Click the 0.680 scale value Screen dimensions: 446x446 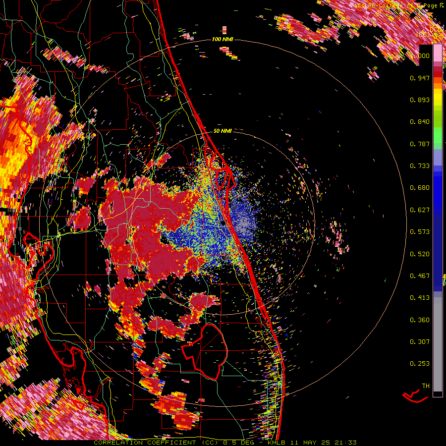(x=420, y=188)
